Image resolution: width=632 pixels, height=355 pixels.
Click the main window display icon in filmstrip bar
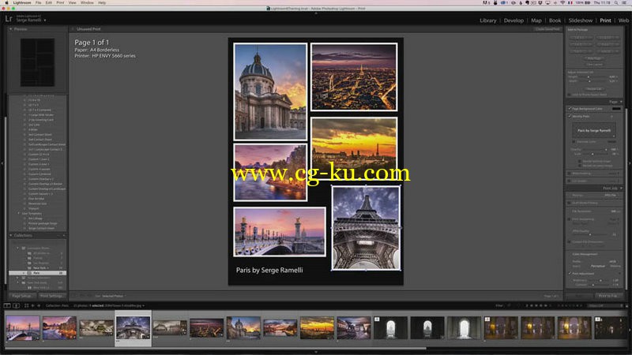(x=7, y=306)
